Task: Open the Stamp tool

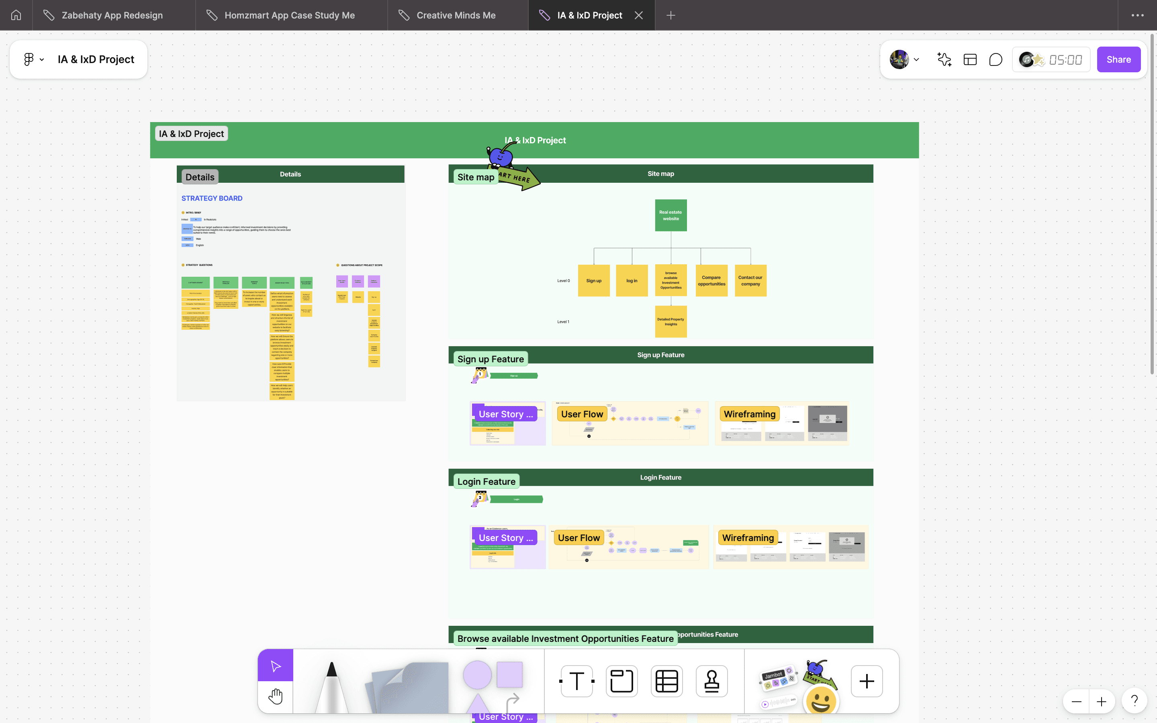Action: point(711,681)
